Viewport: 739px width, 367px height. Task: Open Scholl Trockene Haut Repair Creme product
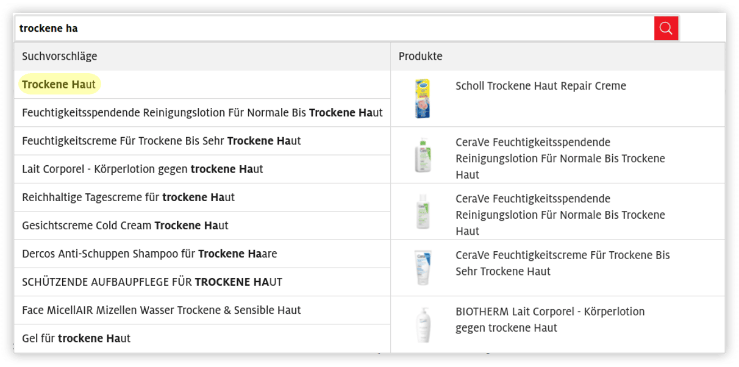[541, 86]
